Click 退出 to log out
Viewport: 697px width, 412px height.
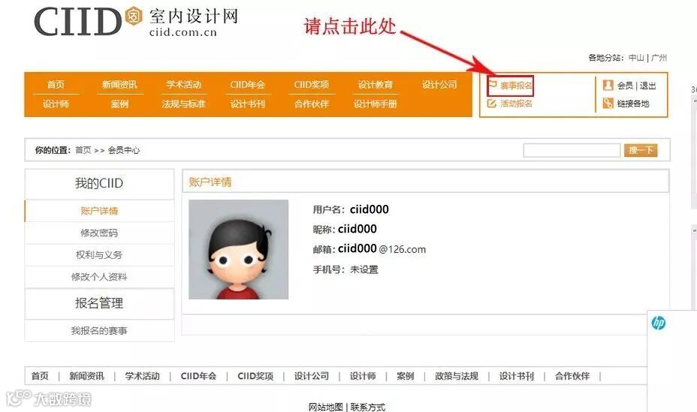(648, 86)
